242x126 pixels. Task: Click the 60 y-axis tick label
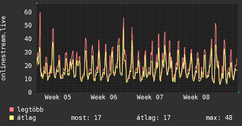point(28,12)
